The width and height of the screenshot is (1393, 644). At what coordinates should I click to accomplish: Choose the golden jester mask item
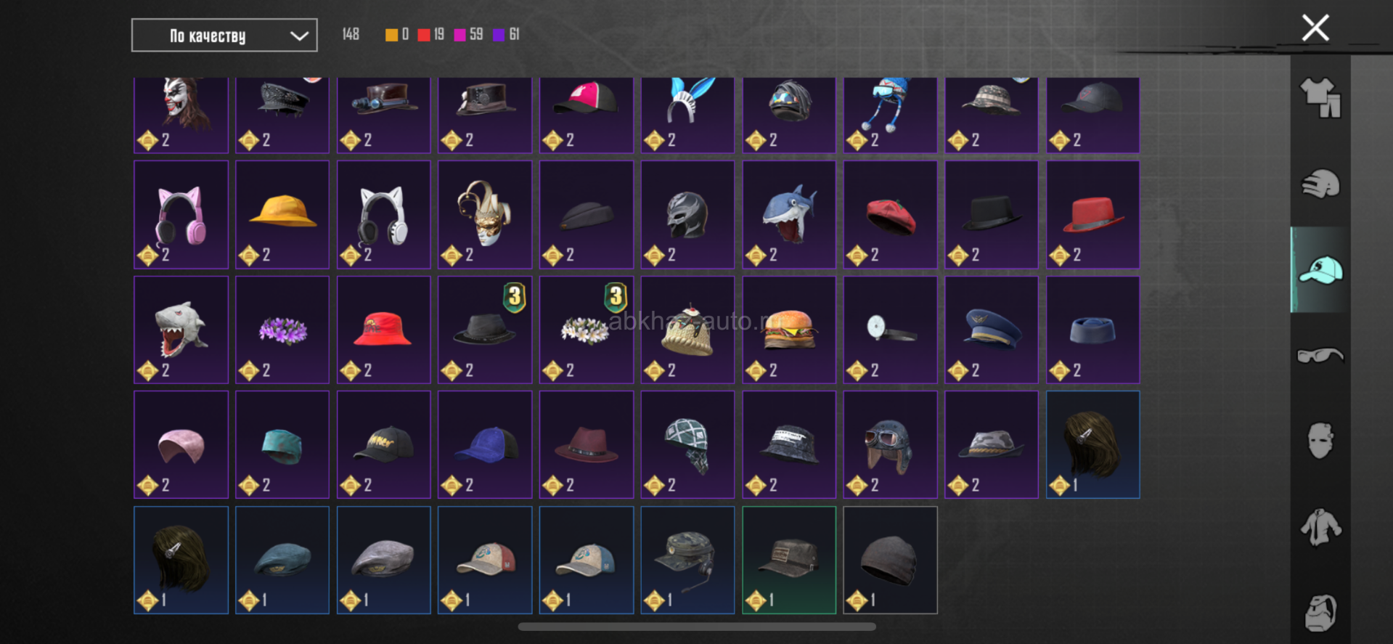485,215
